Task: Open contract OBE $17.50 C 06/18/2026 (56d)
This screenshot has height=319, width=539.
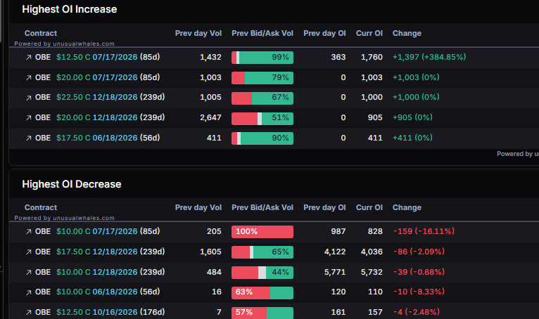Action: click(x=97, y=138)
